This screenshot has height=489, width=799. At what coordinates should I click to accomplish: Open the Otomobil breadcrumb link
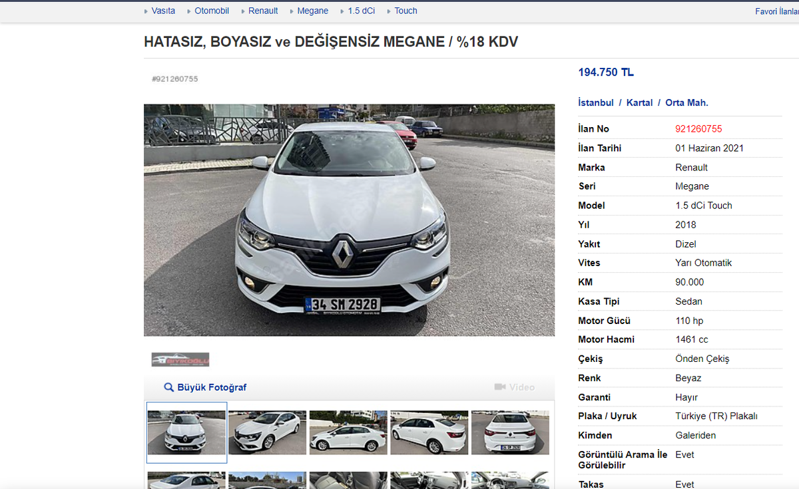212,11
